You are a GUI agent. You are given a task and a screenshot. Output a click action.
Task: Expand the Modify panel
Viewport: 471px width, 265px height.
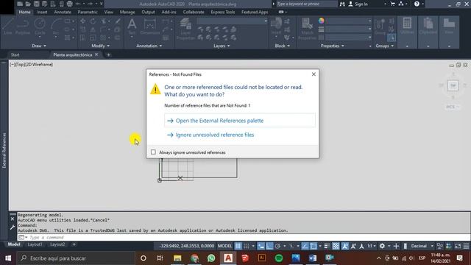point(101,46)
